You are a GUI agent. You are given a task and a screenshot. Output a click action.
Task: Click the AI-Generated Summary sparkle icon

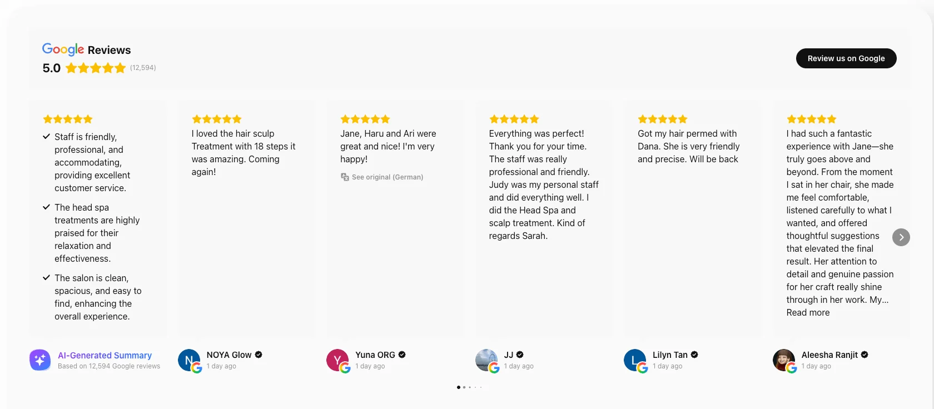(x=40, y=360)
